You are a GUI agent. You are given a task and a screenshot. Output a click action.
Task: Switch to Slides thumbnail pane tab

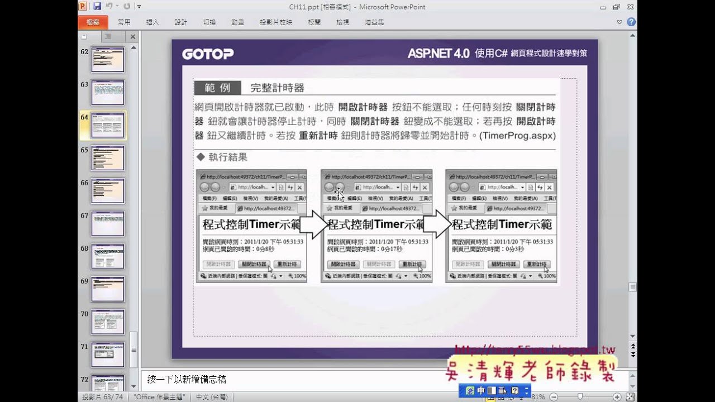pyautogui.click(x=85, y=37)
